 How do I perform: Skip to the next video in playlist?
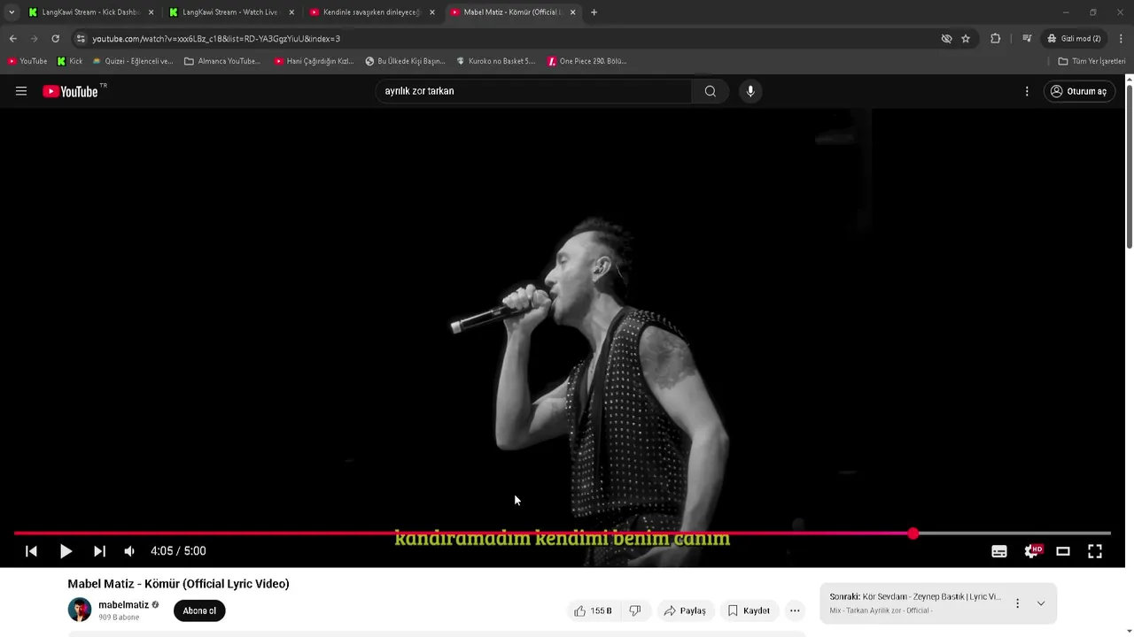click(x=99, y=551)
